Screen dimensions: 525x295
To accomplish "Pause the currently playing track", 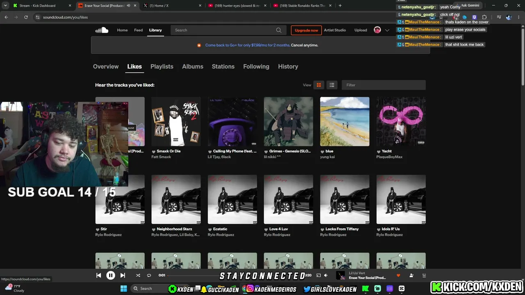I will coord(111,275).
